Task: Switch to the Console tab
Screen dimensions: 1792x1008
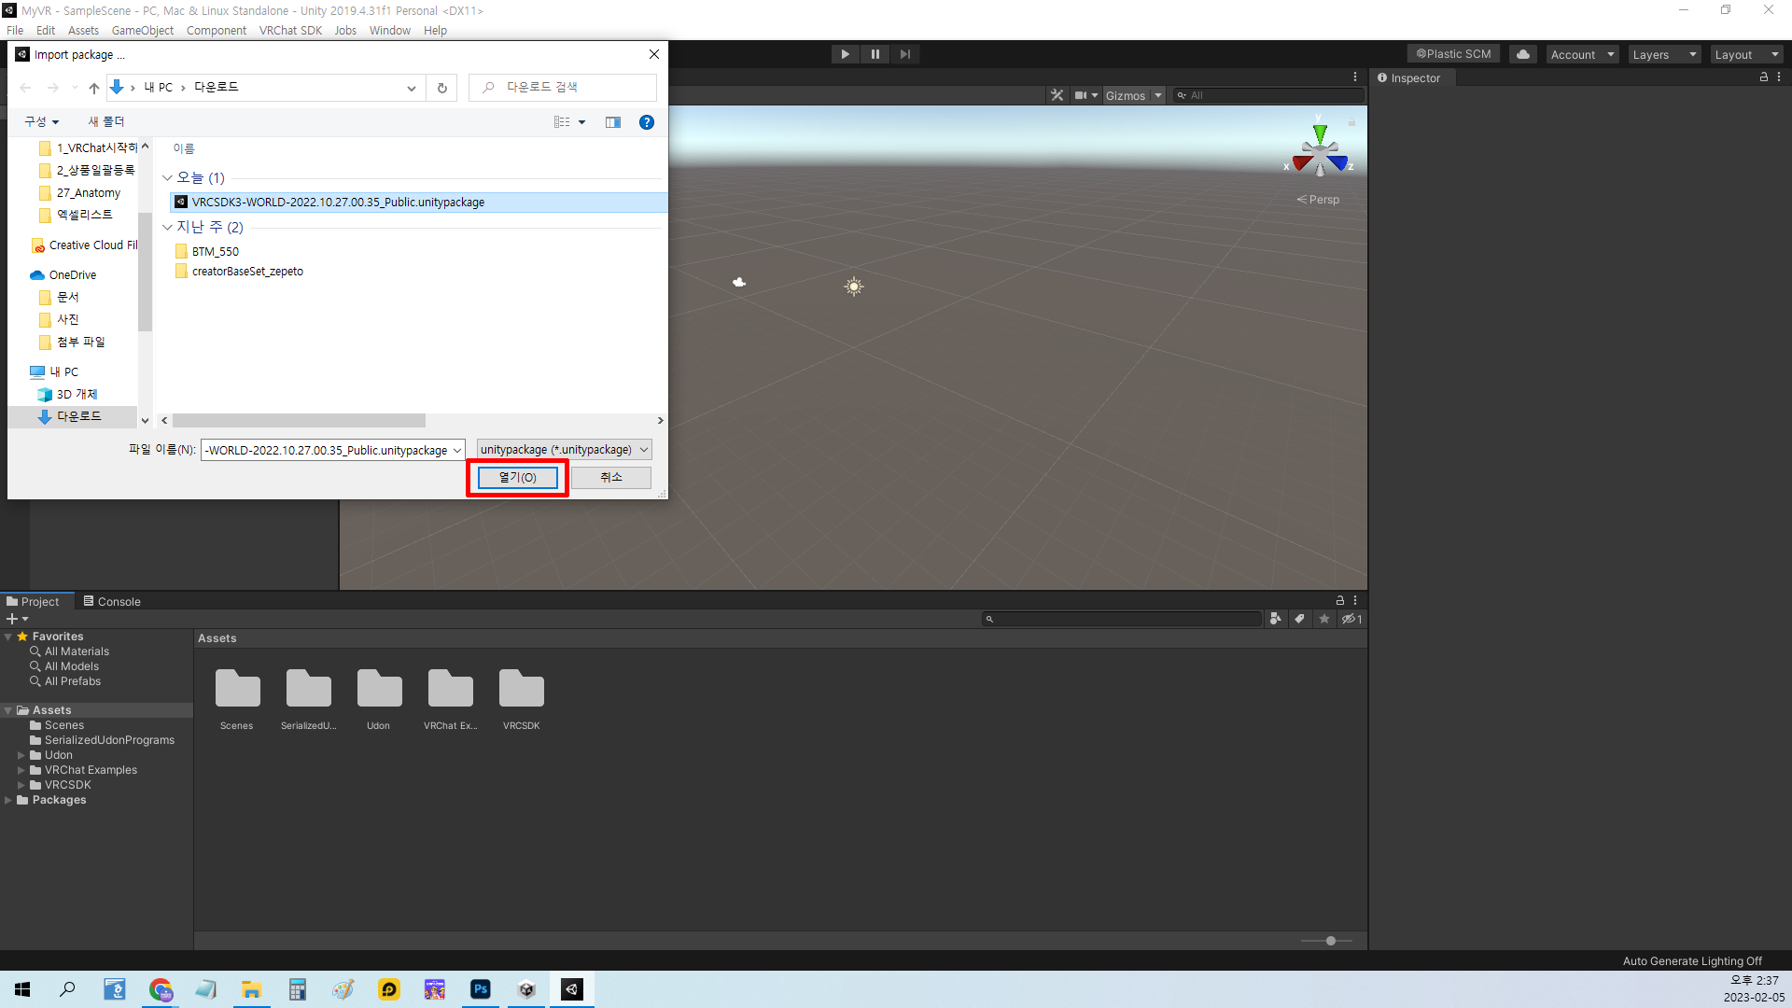Action: (x=112, y=602)
